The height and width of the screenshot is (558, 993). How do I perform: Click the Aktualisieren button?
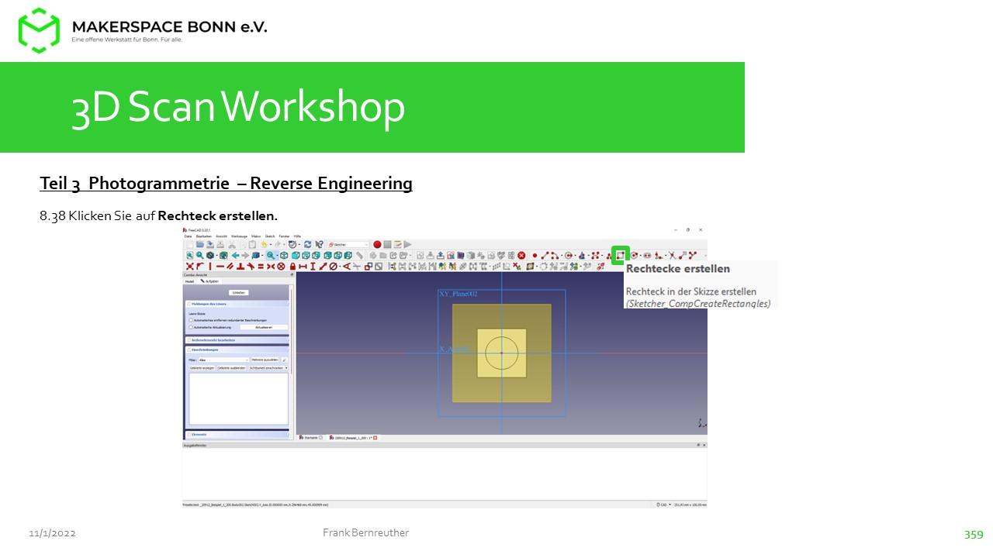[x=264, y=327]
